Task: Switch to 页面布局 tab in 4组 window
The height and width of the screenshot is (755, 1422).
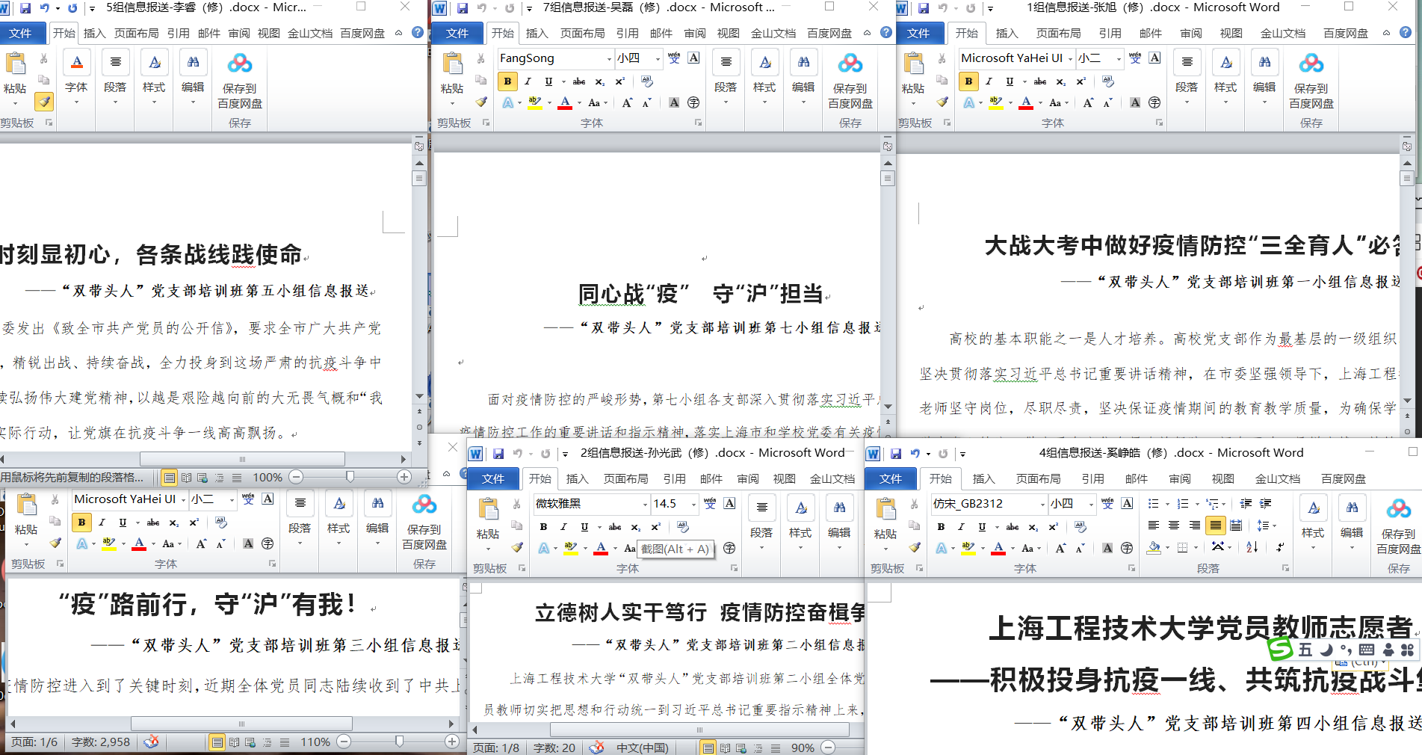Action: tap(1038, 478)
